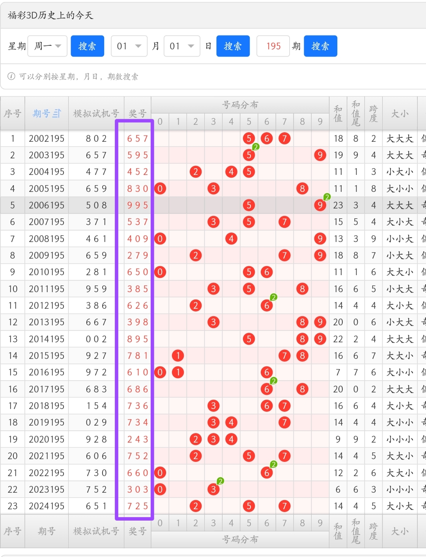426x557 pixels.
Task: Click red ball 0 in row 2005195
Action: point(160,189)
